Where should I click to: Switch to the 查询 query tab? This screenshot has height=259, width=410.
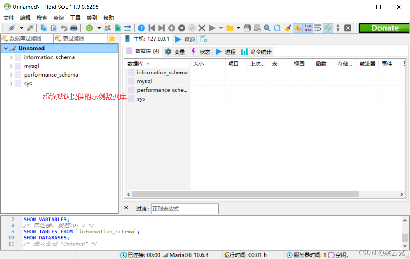click(x=185, y=39)
